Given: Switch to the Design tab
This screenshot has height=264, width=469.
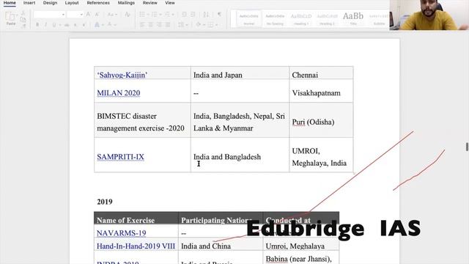Looking at the screenshot, I should click(x=50, y=3).
